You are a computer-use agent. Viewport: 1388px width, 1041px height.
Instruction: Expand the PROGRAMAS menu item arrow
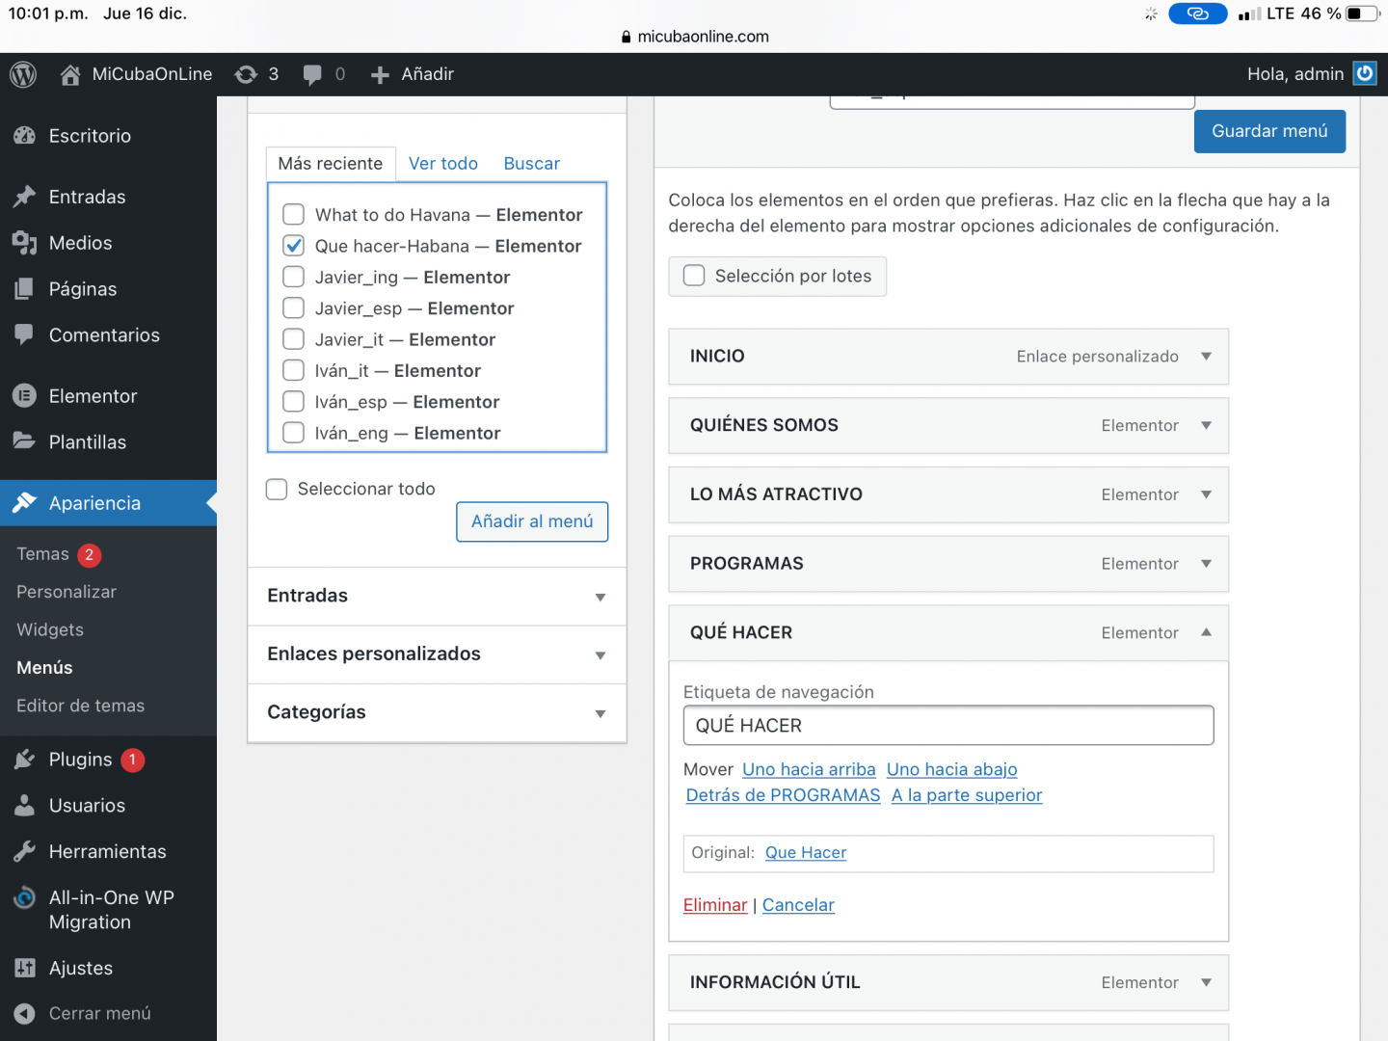[x=1206, y=564]
